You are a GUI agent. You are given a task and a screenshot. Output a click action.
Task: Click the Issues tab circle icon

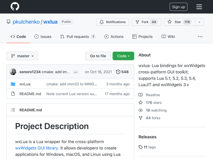click(x=36, y=37)
